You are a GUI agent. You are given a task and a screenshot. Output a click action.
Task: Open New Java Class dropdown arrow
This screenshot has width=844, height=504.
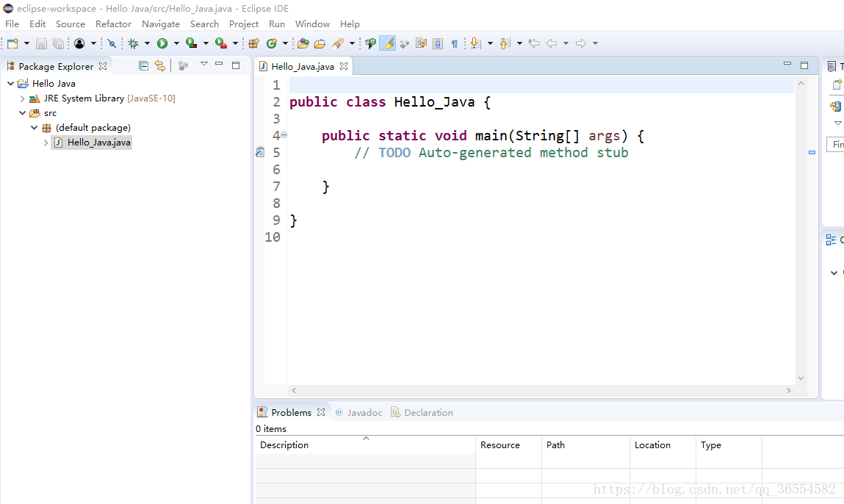285,43
